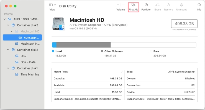Click the 15.32 GB used value under legend
Image resolution: width=205 pixels, height=110 pixels.
click(61, 56)
